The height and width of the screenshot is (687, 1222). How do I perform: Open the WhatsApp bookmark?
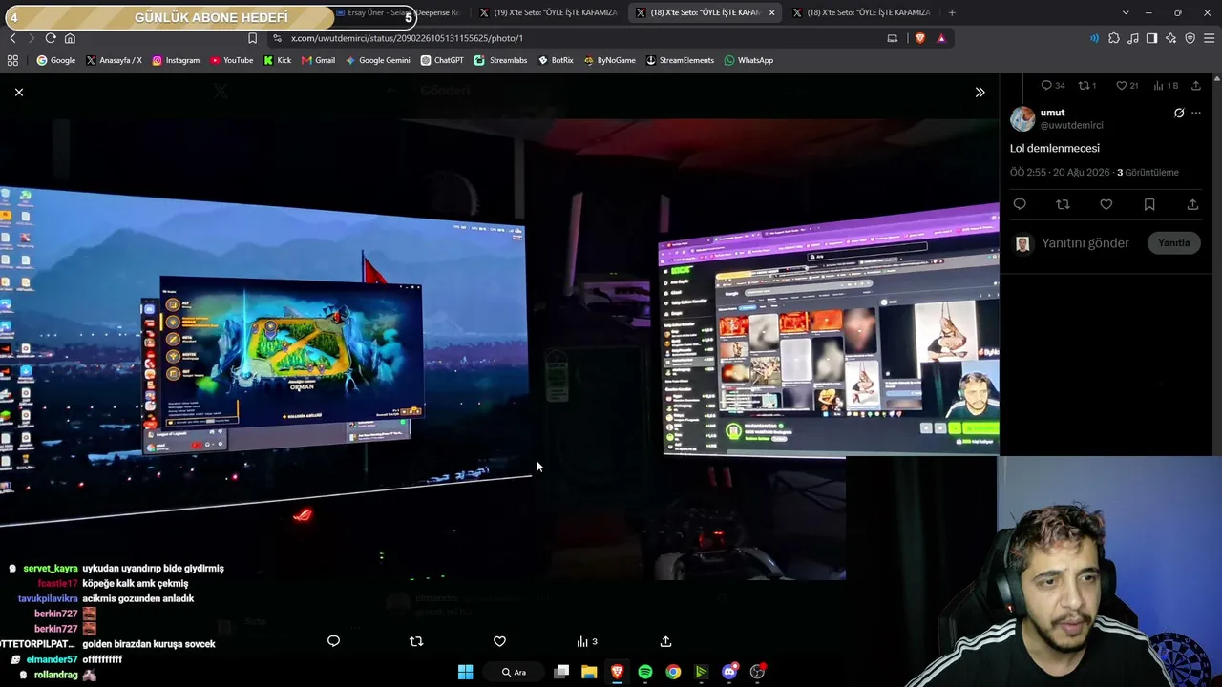(748, 60)
